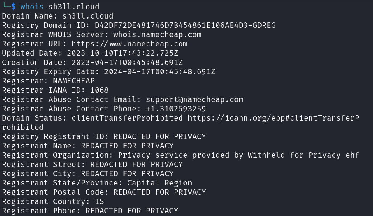
Task: Click the Registry Expiry Date value
Action: pyautogui.click(x=159, y=72)
